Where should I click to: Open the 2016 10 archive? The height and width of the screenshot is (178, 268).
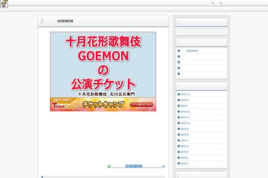[185, 94]
